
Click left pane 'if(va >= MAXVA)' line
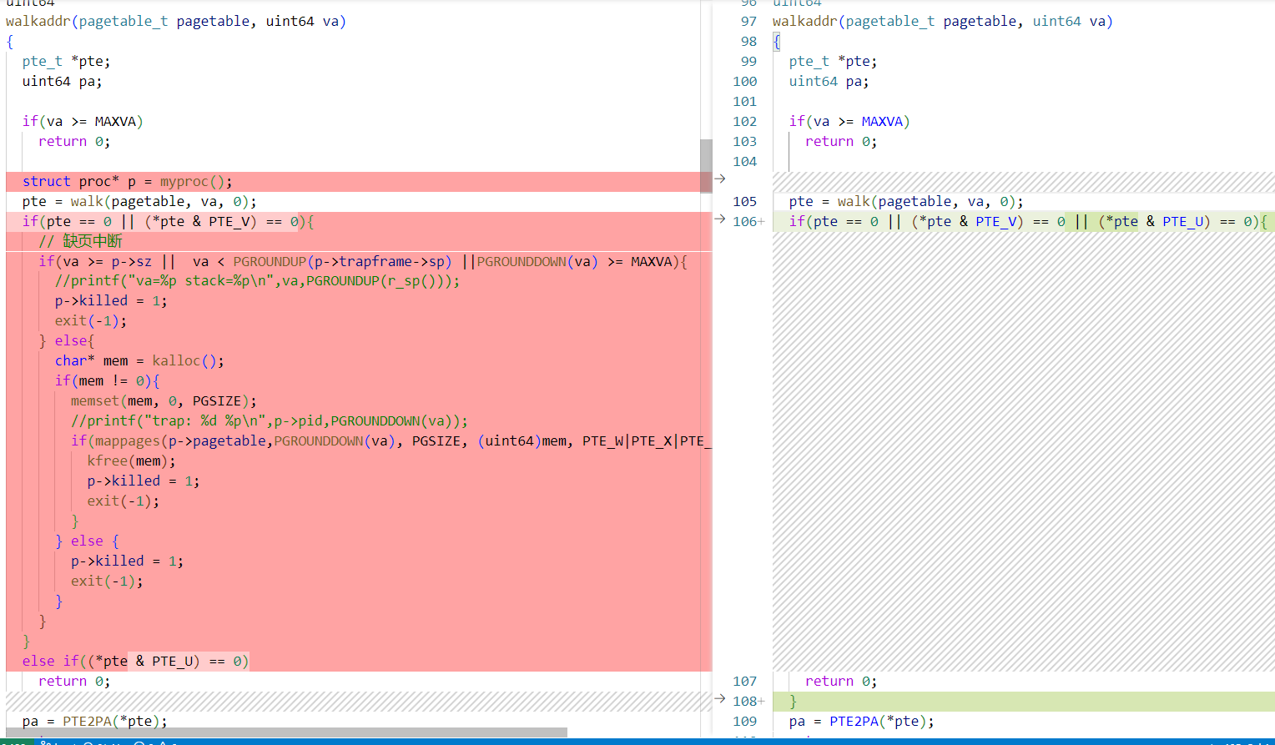coord(83,122)
